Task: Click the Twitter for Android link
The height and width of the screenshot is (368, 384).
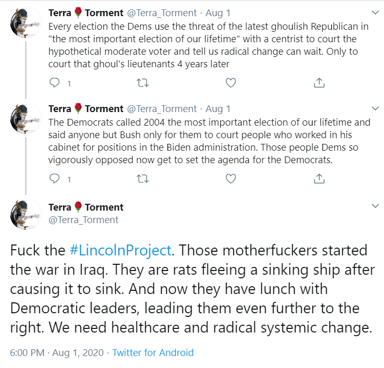Action: coord(153,352)
